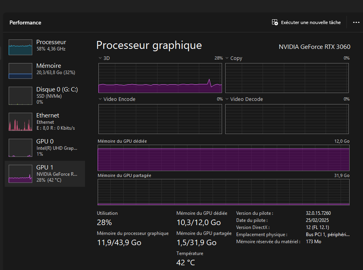
Task: Click NVIDIA GeForce RTX 3060 label
Action: pos(315,47)
